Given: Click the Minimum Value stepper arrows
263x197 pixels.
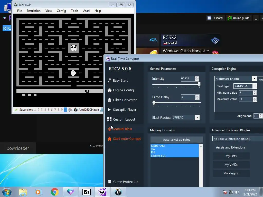Looking at the screenshot, I should click(255, 93).
